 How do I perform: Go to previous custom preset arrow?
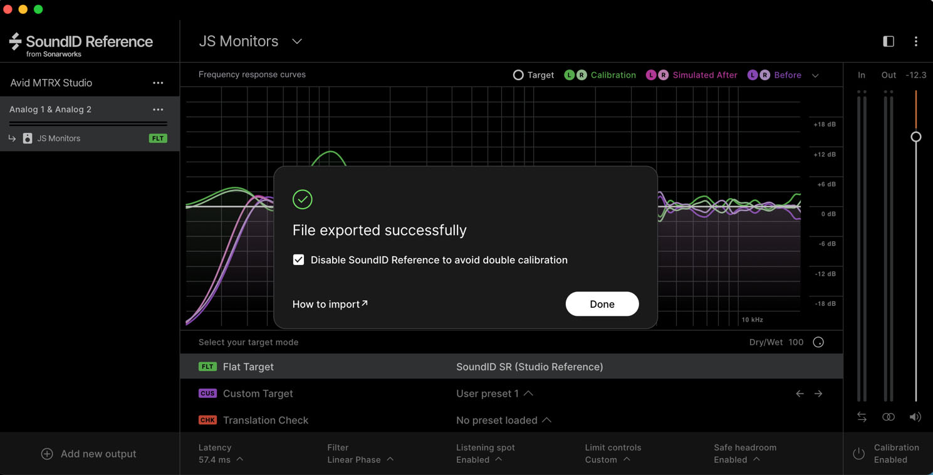800,394
